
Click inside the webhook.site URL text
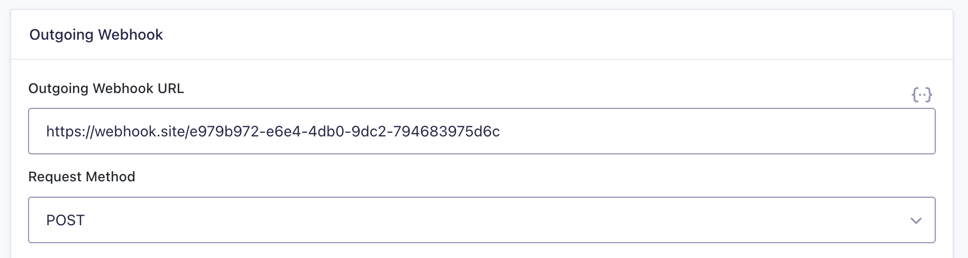coord(273,132)
